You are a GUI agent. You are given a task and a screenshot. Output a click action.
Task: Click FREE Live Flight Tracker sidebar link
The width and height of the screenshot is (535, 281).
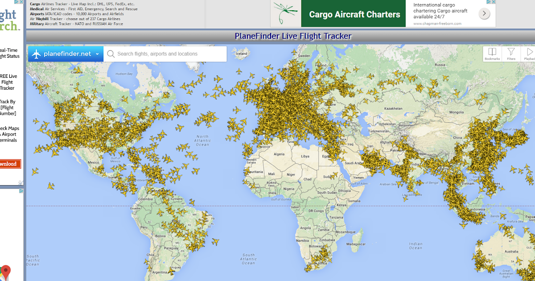8,82
